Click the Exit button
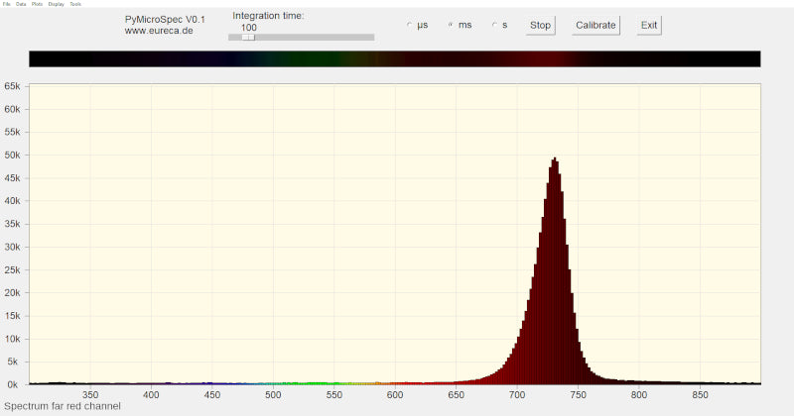The width and height of the screenshot is (794, 416). (x=649, y=25)
